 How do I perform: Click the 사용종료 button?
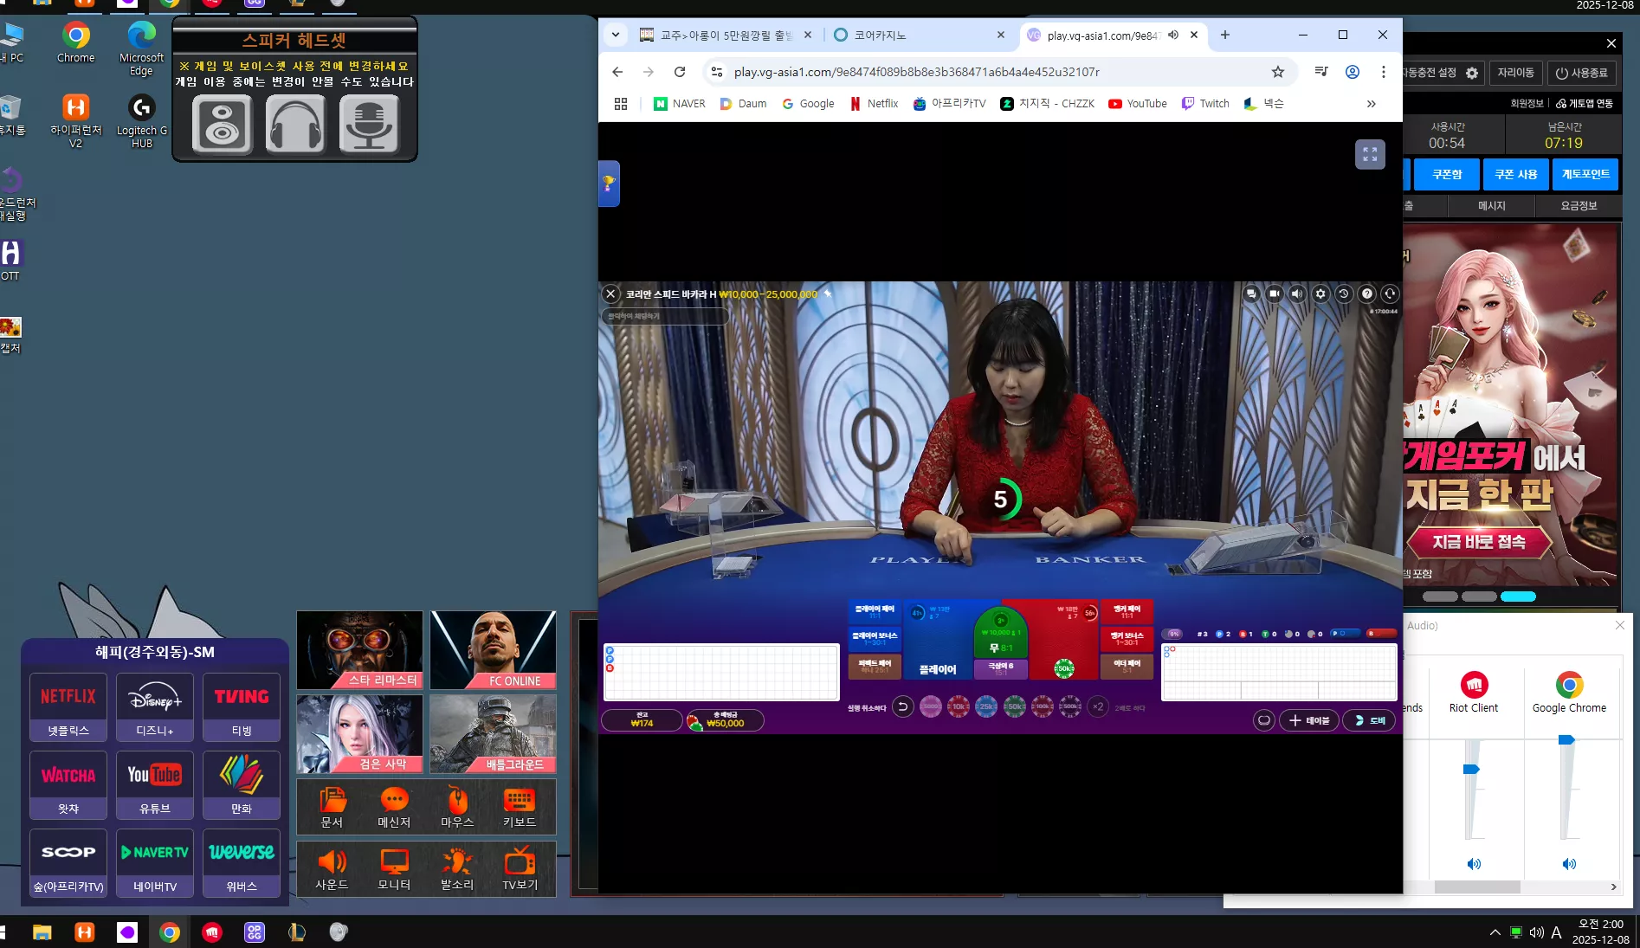pos(1581,73)
